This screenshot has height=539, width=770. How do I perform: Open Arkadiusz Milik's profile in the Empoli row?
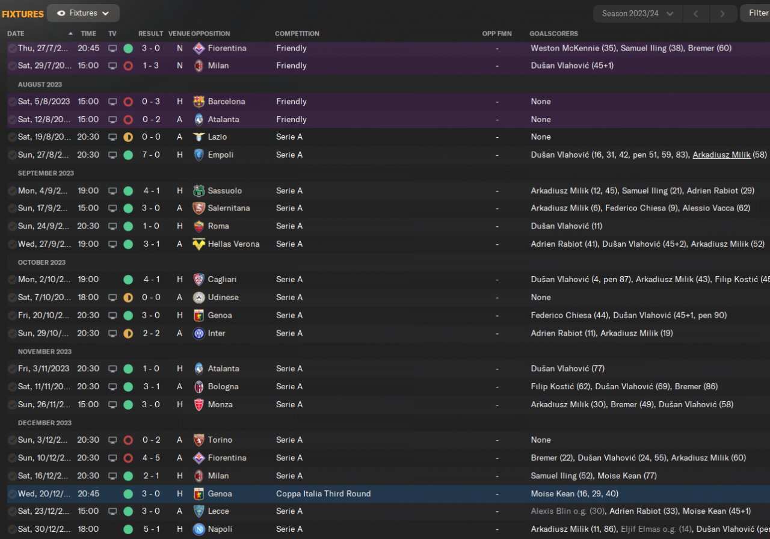tap(721, 155)
